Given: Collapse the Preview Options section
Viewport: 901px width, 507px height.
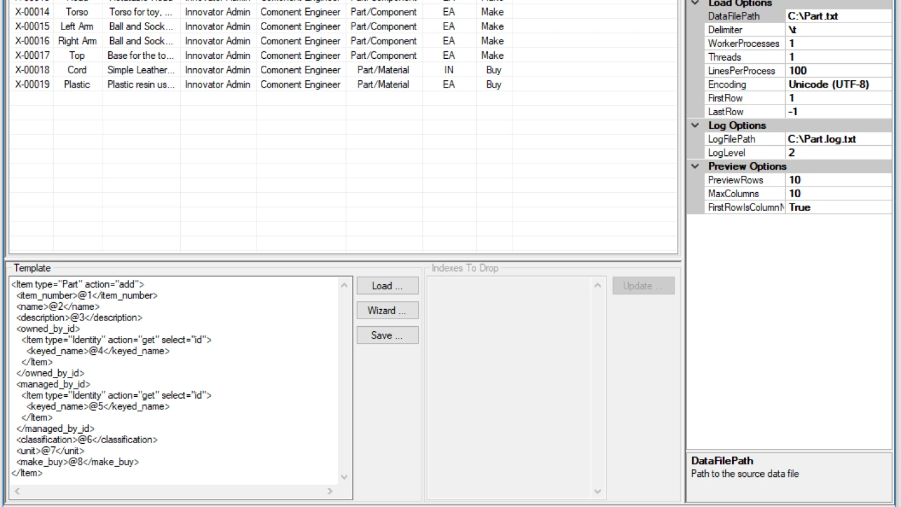Looking at the screenshot, I should (695, 166).
